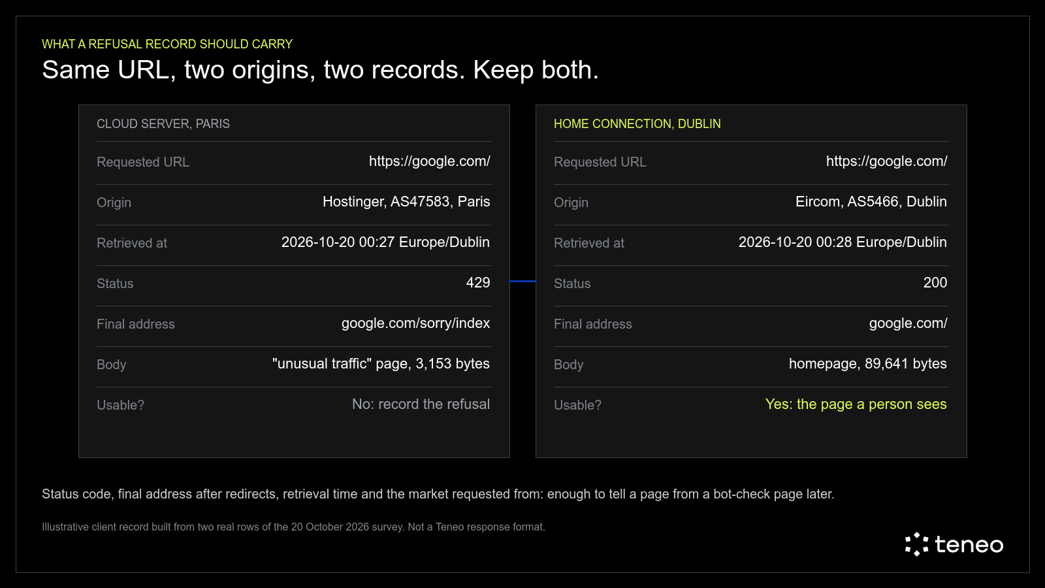1045x588 pixels.
Task: Select slide title 'Same URL, two origins'
Action: [x=320, y=70]
